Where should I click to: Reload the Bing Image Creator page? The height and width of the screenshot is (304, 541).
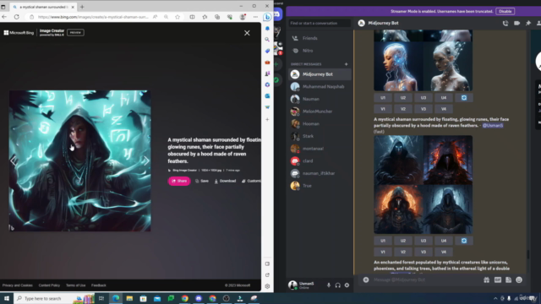(x=17, y=17)
